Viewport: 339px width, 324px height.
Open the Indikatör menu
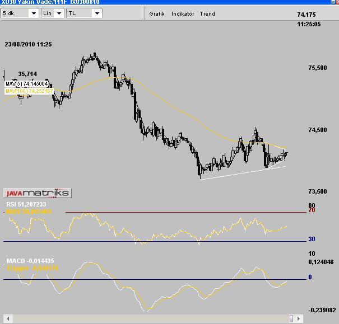point(183,14)
